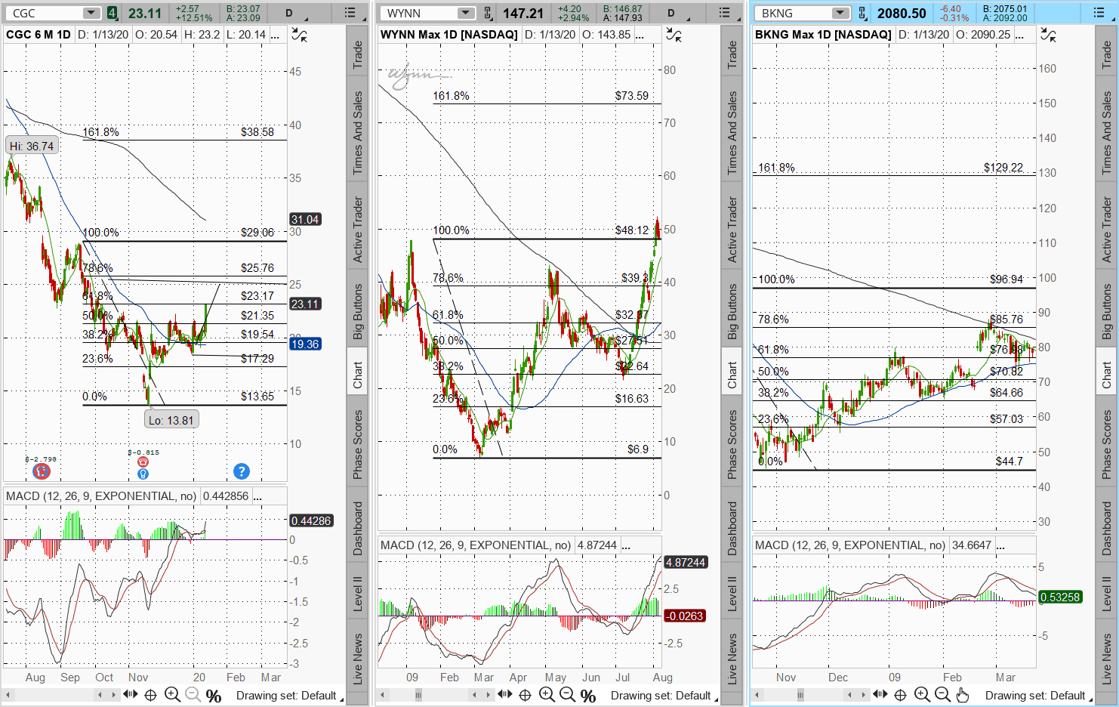The image size is (1119, 707).
Task: Open the Live News tab in WYNN panel
Action: click(x=732, y=659)
